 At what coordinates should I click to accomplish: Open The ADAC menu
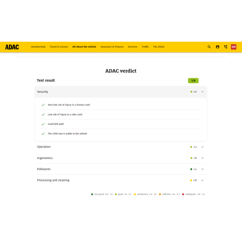(159, 47)
